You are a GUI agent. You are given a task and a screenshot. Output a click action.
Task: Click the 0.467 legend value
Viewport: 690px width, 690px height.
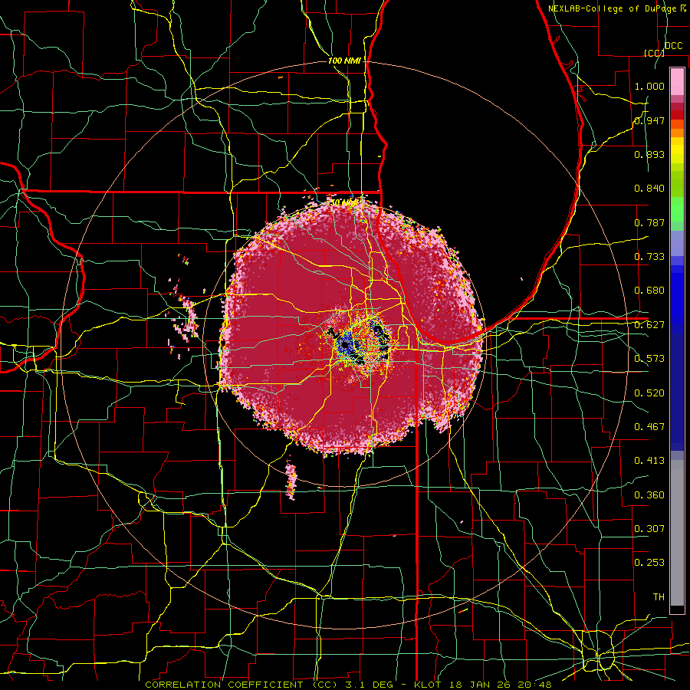(x=649, y=426)
